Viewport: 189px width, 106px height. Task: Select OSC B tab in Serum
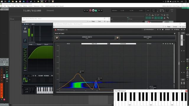(x=33, y=24)
